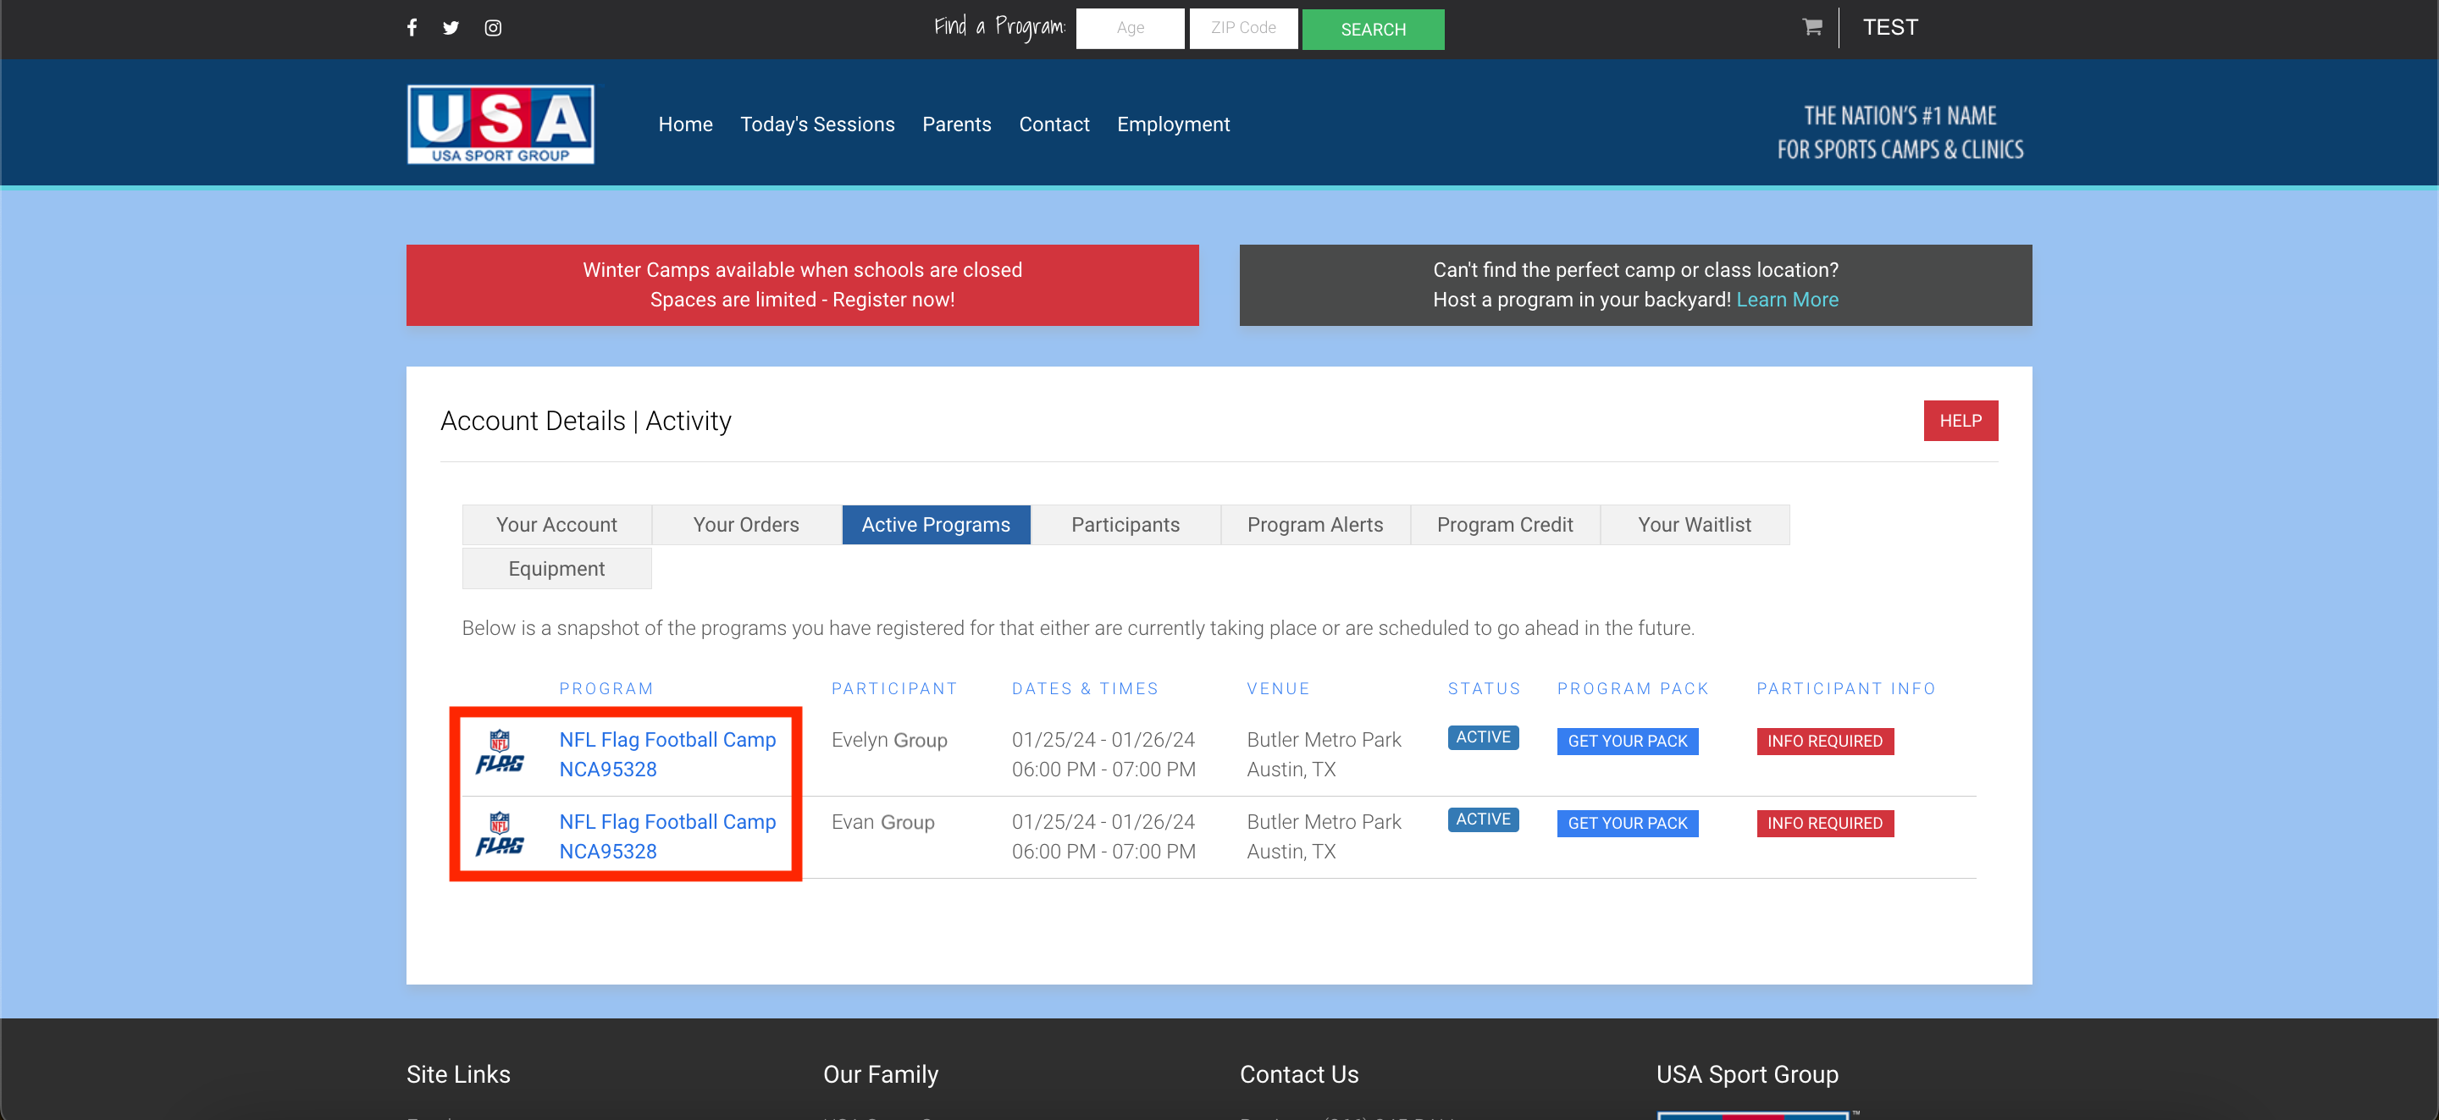2439x1120 pixels.
Task: Open the Instagram social icon
Action: click(x=493, y=27)
